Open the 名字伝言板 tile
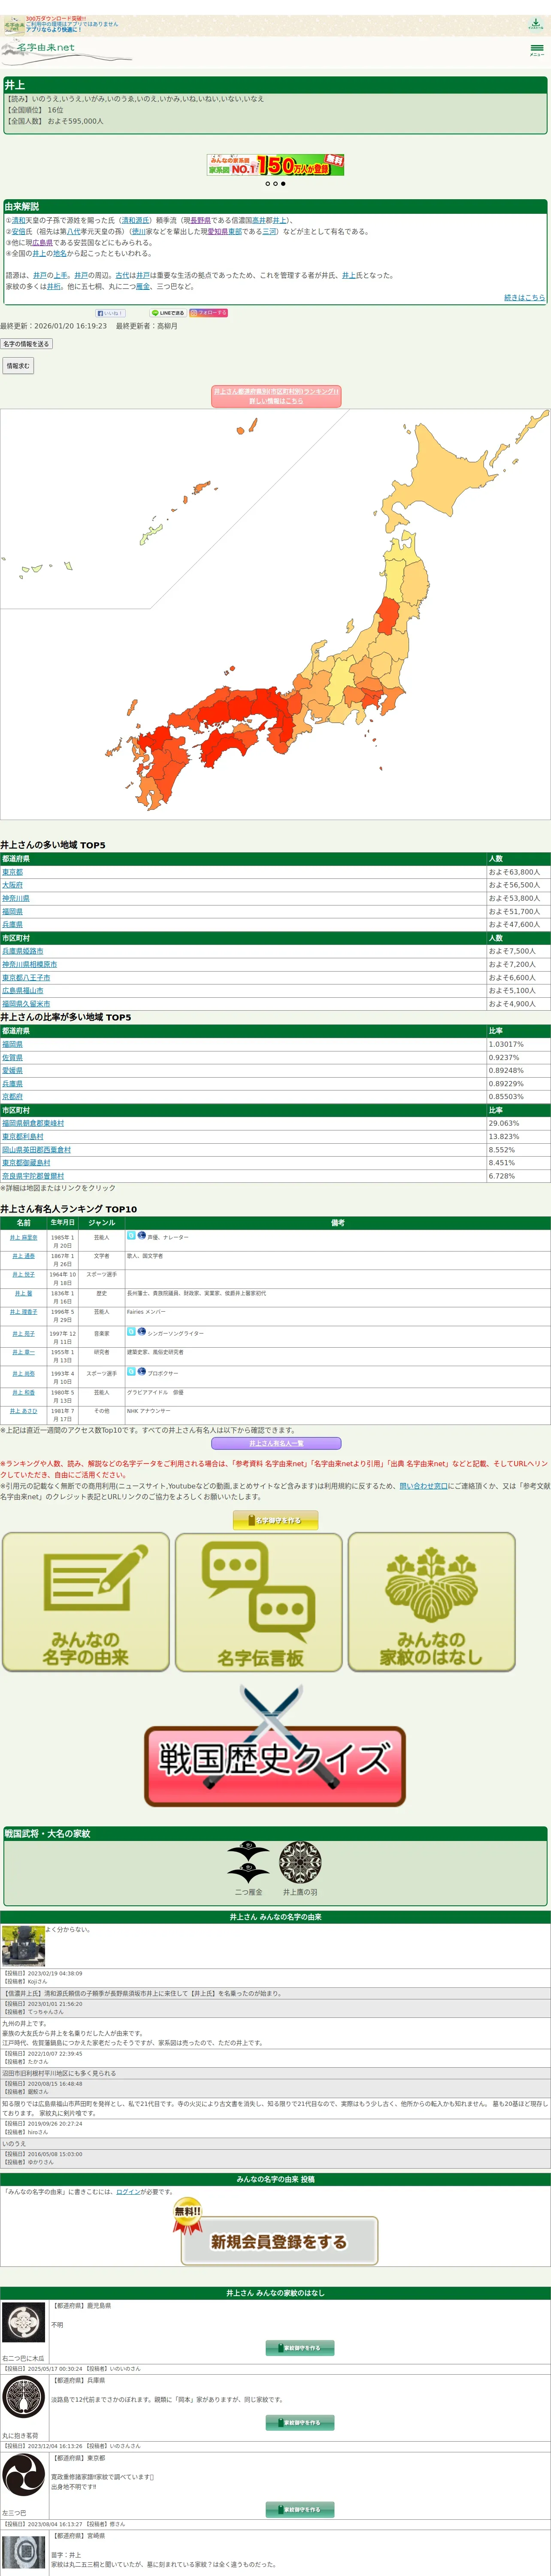The image size is (551, 2576). [259, 1601]
